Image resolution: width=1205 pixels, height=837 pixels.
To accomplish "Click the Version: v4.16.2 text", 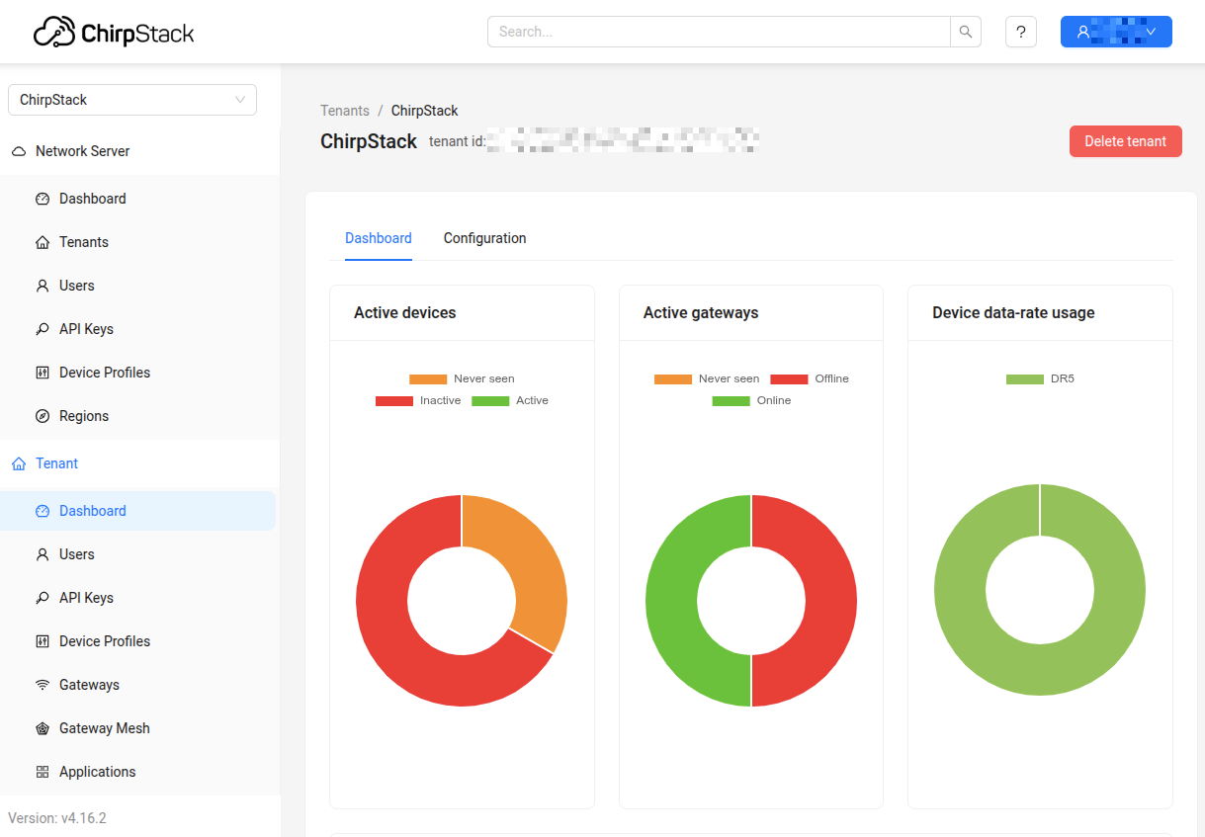I will pyautogui.click(x=57, y=818).
